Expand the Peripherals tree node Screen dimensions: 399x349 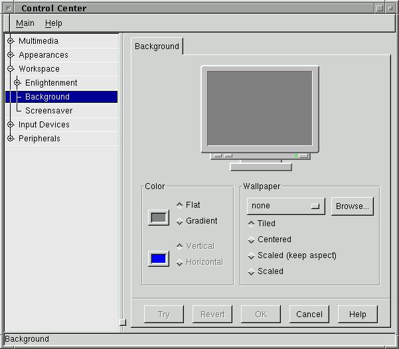(11, 139)
